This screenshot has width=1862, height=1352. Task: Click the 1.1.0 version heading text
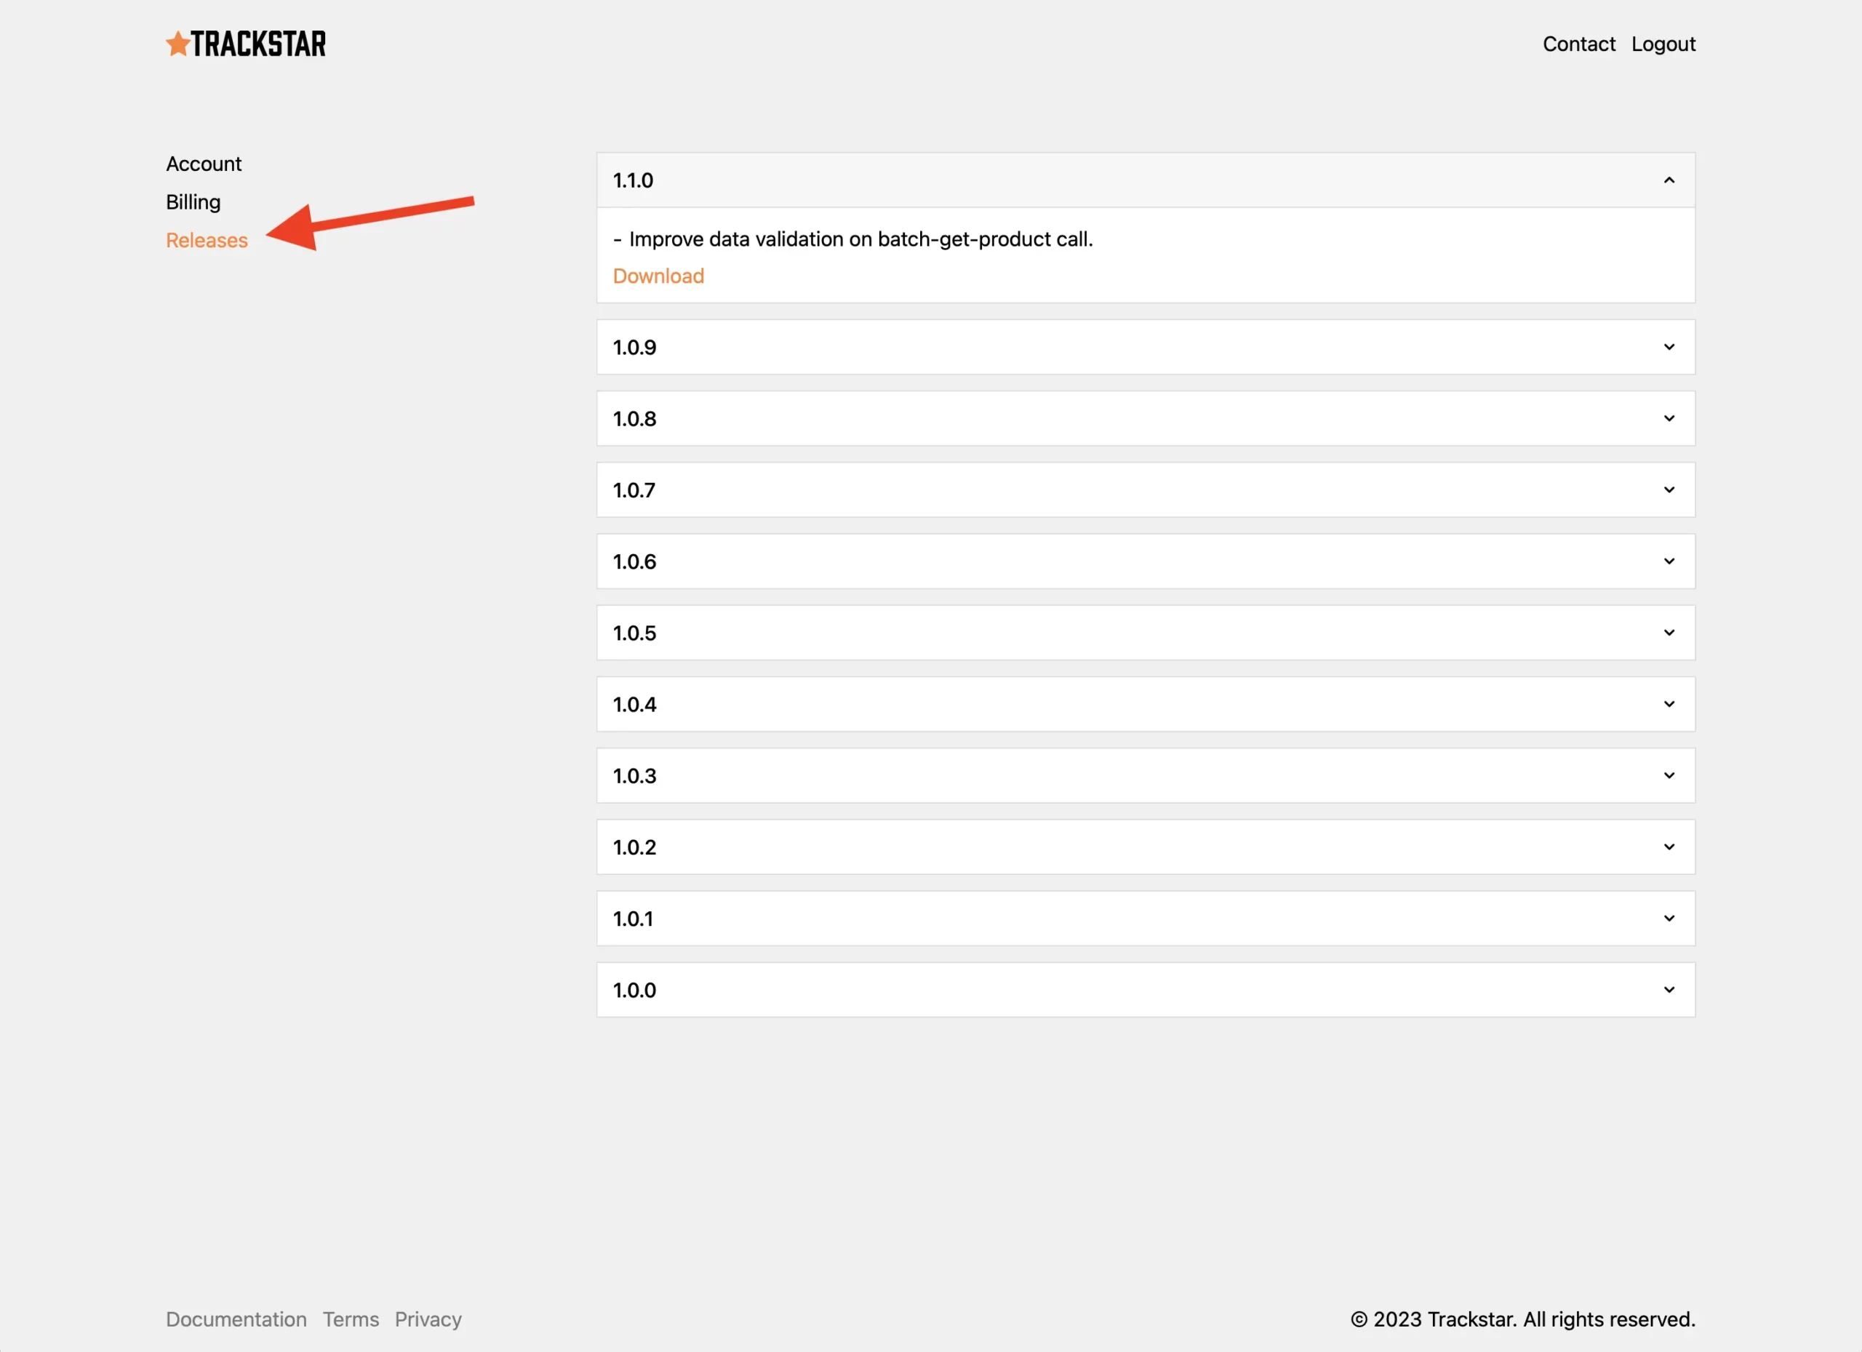[x=633, y=180]
